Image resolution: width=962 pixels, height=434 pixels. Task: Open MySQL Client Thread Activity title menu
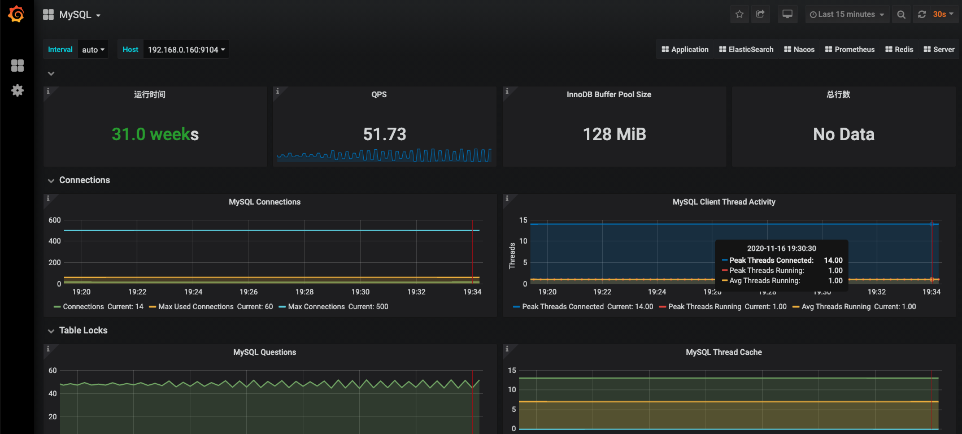click(724, 202)
